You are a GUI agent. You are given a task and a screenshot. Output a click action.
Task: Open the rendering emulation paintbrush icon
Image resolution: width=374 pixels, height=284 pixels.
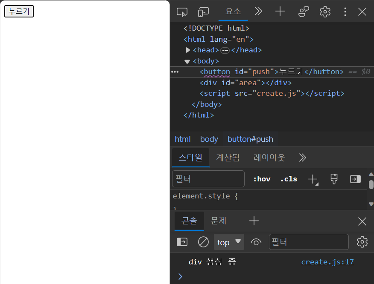pyautogui.click(x=334, y=179)
